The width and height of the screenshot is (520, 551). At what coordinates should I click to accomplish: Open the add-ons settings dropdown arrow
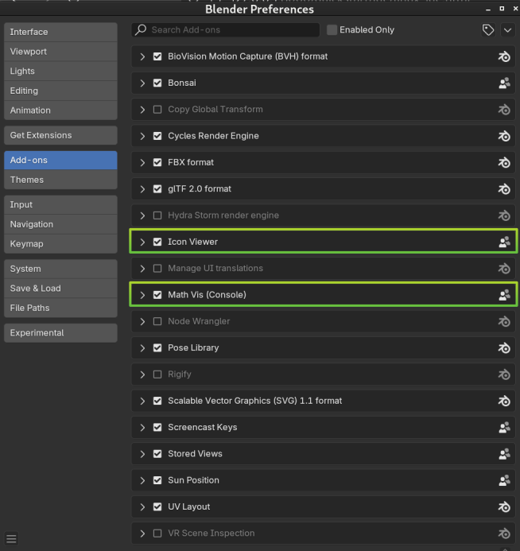tap(507, 30)
